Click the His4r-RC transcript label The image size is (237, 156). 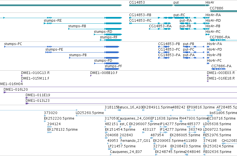tap(213, 32)
